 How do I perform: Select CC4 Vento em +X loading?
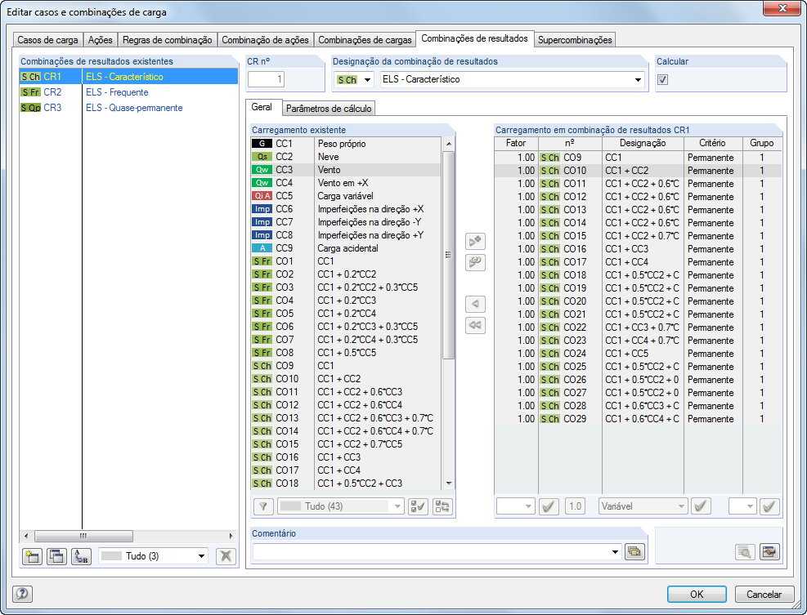coord(346,183)
